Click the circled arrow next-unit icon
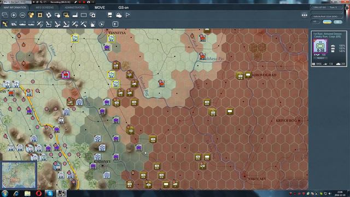This screenshot has height=197, width=350. [101, 24]
